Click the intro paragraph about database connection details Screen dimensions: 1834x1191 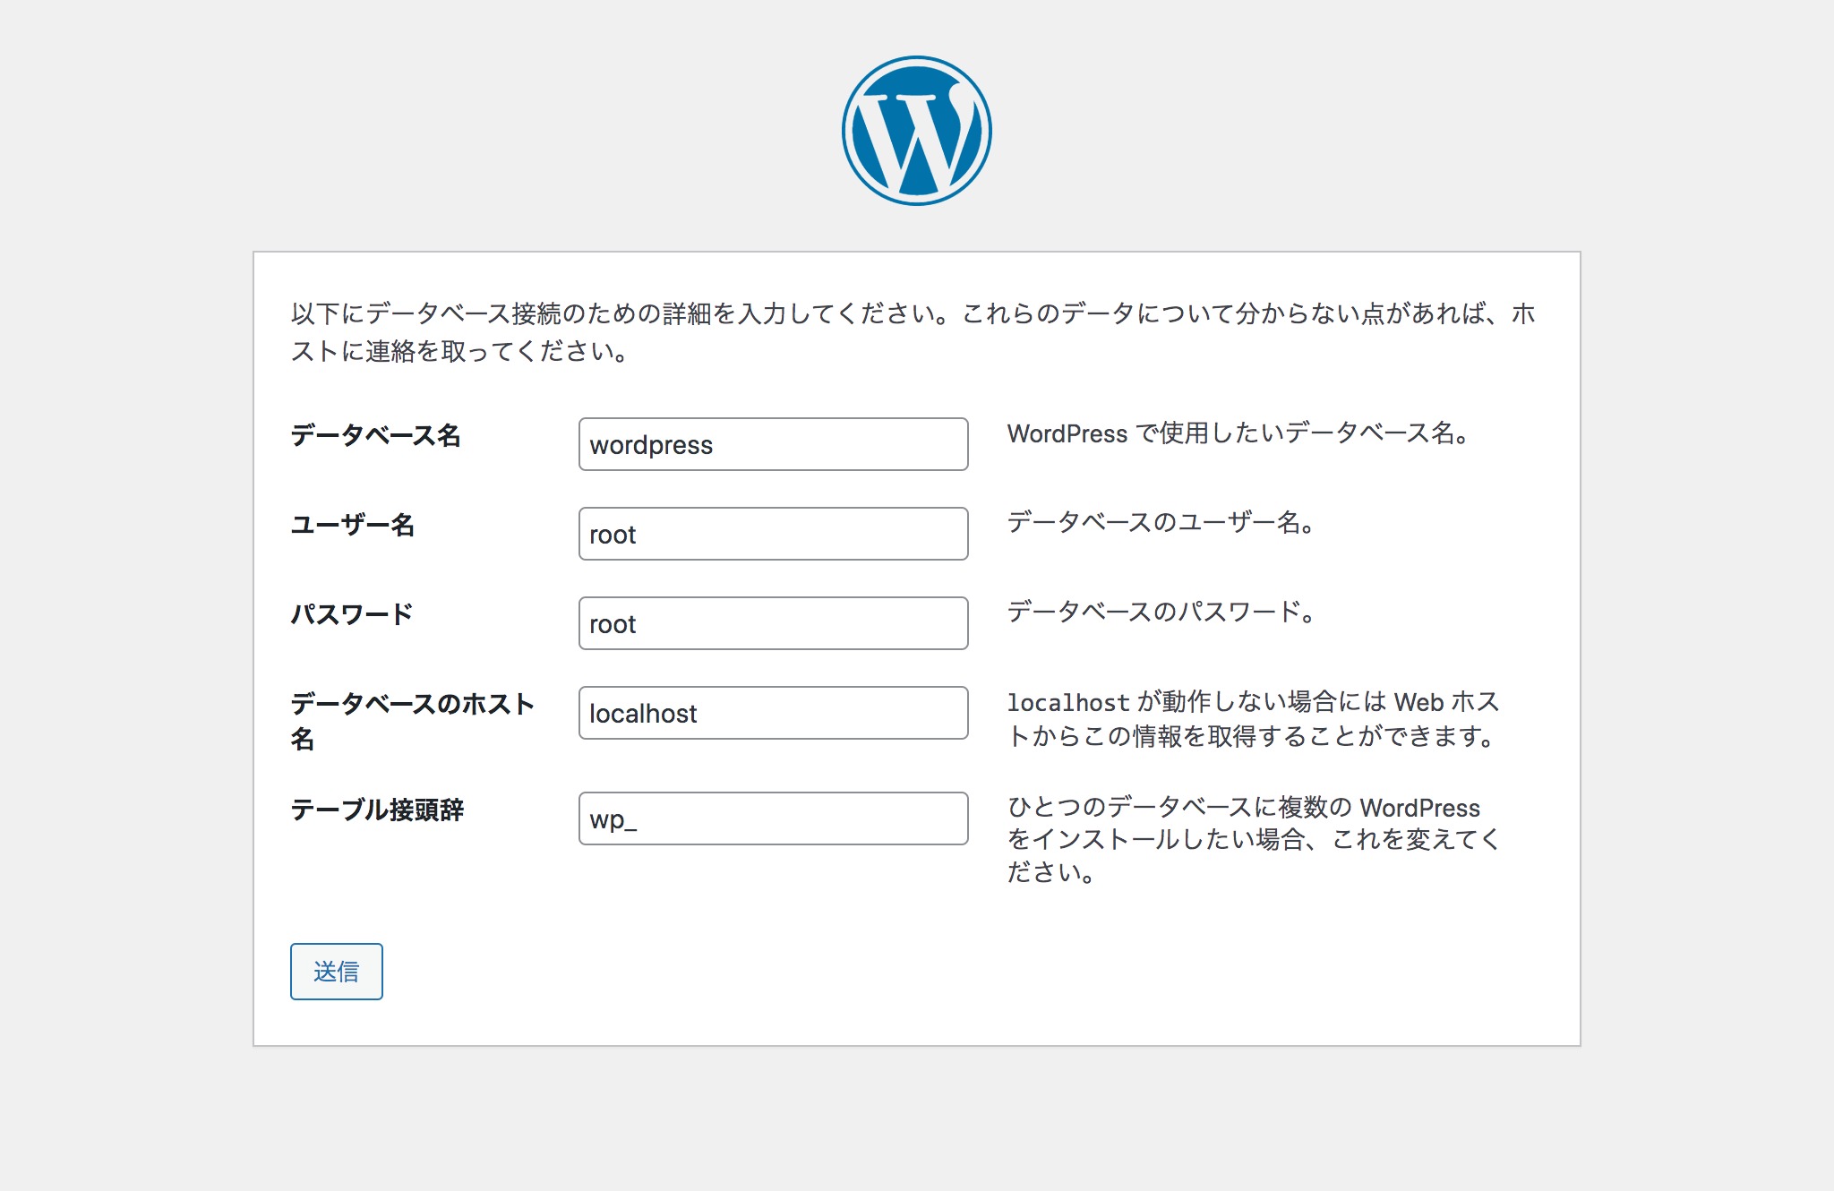point(913,332)
